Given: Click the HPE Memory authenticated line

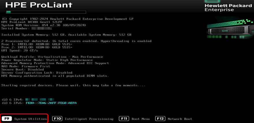Looking at the screenshot, I should pos(55,76).
